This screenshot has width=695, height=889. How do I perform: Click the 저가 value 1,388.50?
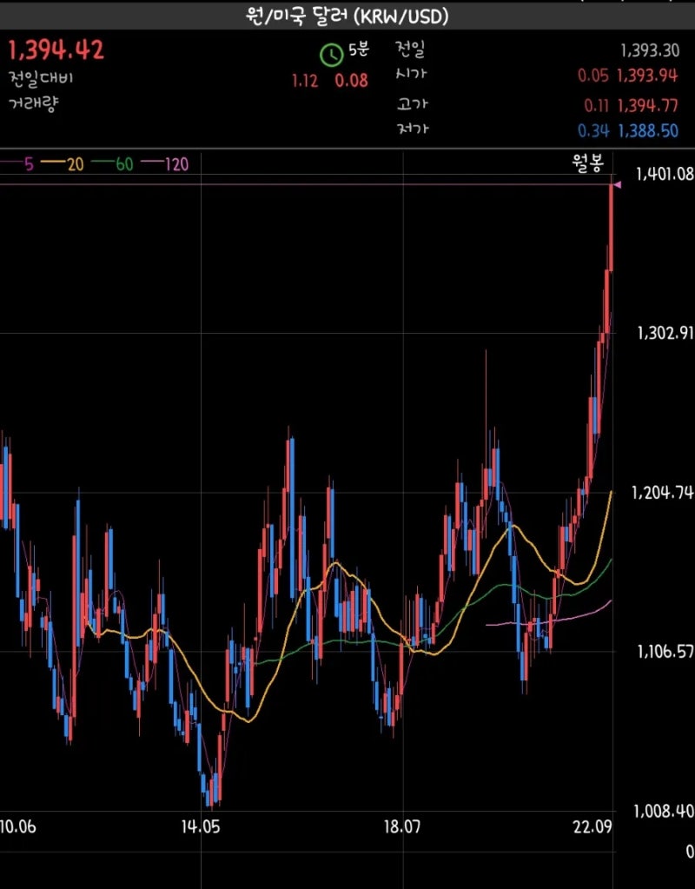click(647, 131)
